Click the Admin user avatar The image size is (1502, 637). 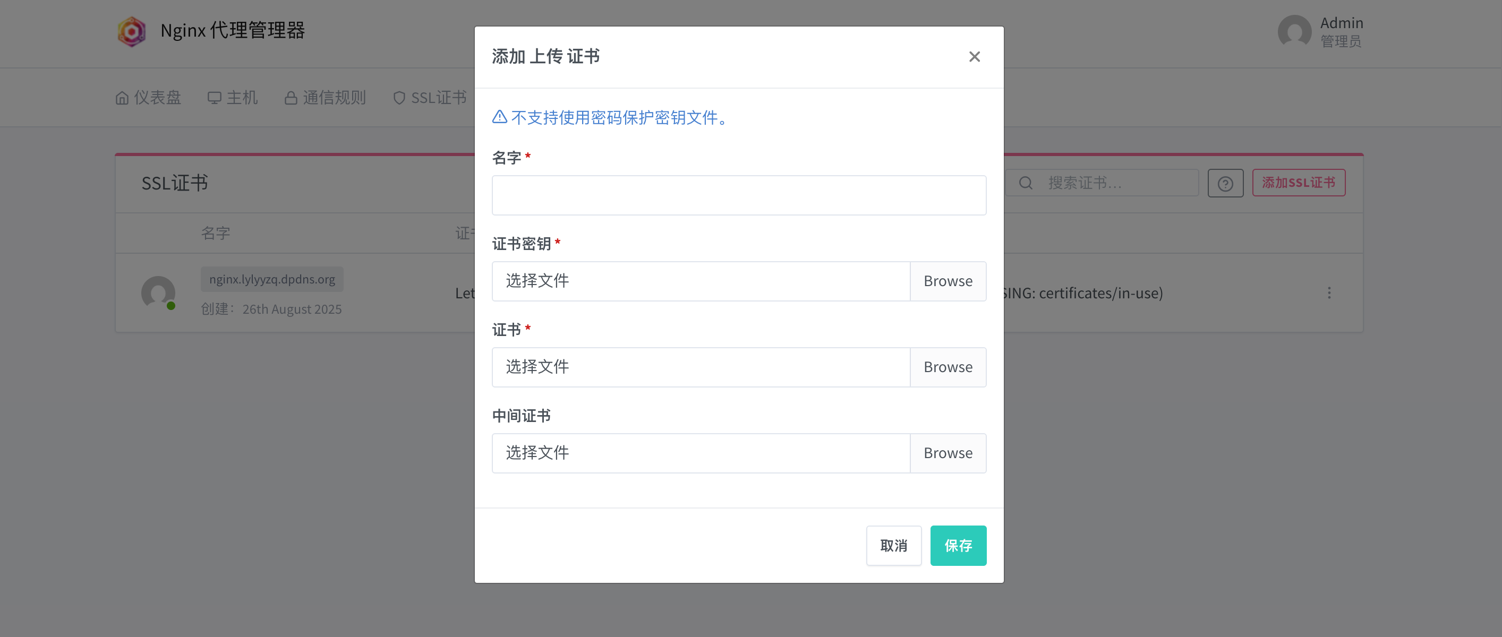click(x=1294, y=31)
